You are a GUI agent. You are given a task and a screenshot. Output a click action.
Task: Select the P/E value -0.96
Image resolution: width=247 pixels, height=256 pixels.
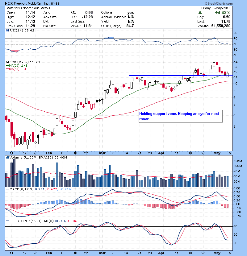[x=88, y=13]
